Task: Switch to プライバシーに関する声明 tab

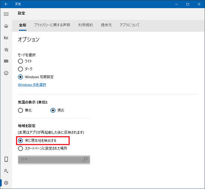Action: 52,25
